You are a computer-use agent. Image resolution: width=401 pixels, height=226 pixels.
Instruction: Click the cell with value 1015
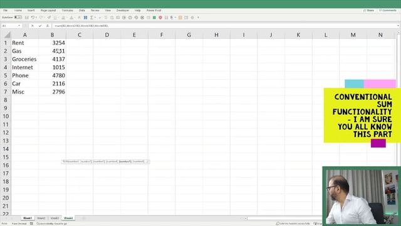(52, 67)
